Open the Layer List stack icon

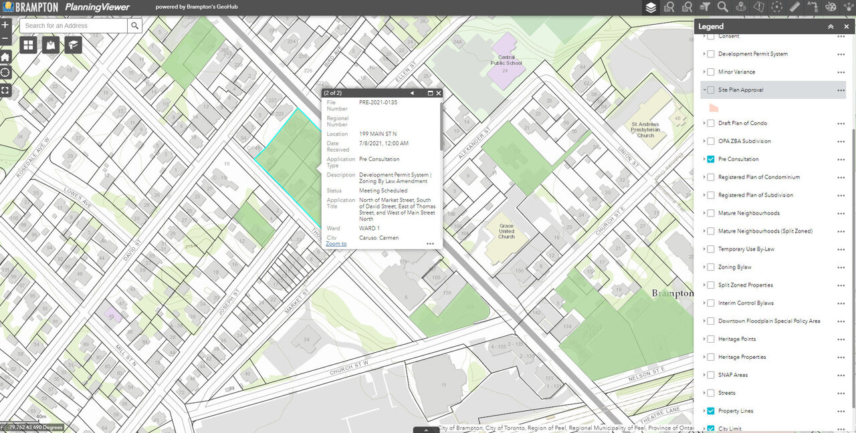(x=651, y=7)
